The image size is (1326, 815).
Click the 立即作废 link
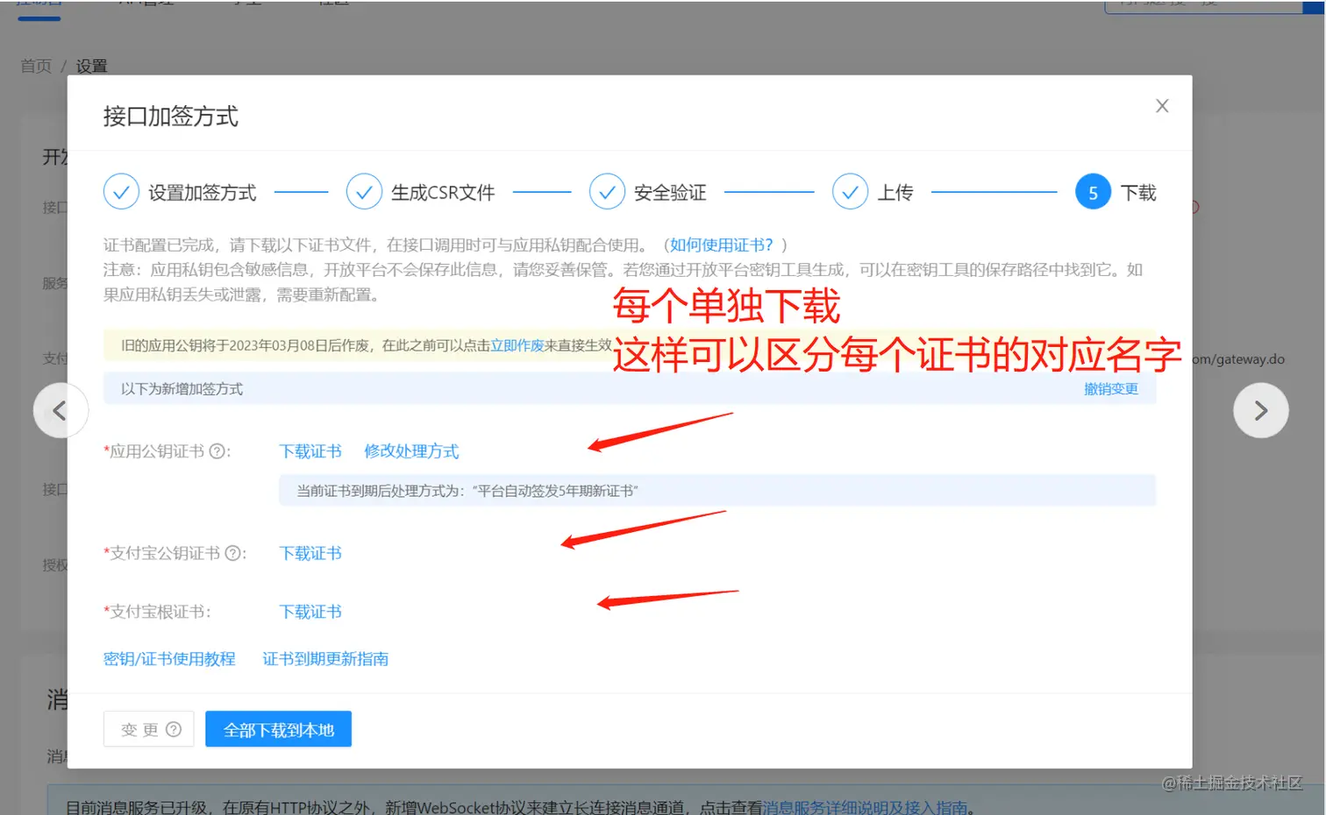click(517, 345)
